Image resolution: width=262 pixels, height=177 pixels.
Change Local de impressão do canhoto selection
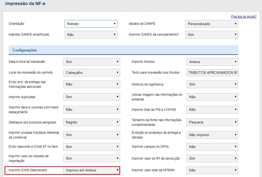click(x=91, y=73)
